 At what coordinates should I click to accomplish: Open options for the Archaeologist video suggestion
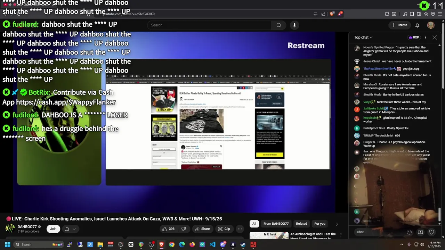pyautogui.click(x=341, y=235)
